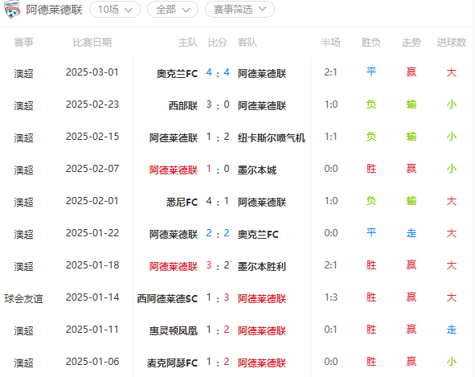Click the 输 trend in 02-01 row
Screen dimensions: 475x377
tap(411, 201)
